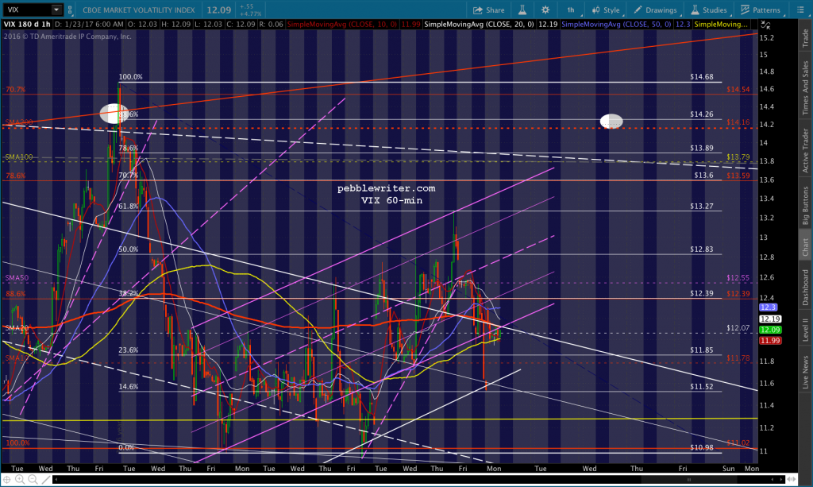Click the Share button
The width and height of the screenshot is (813, 487).
point(488,10)
